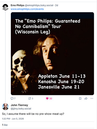Open the www.emophilips.com/events link
The height and width of the screenshot is (129, 97).
tap(27, 9)
